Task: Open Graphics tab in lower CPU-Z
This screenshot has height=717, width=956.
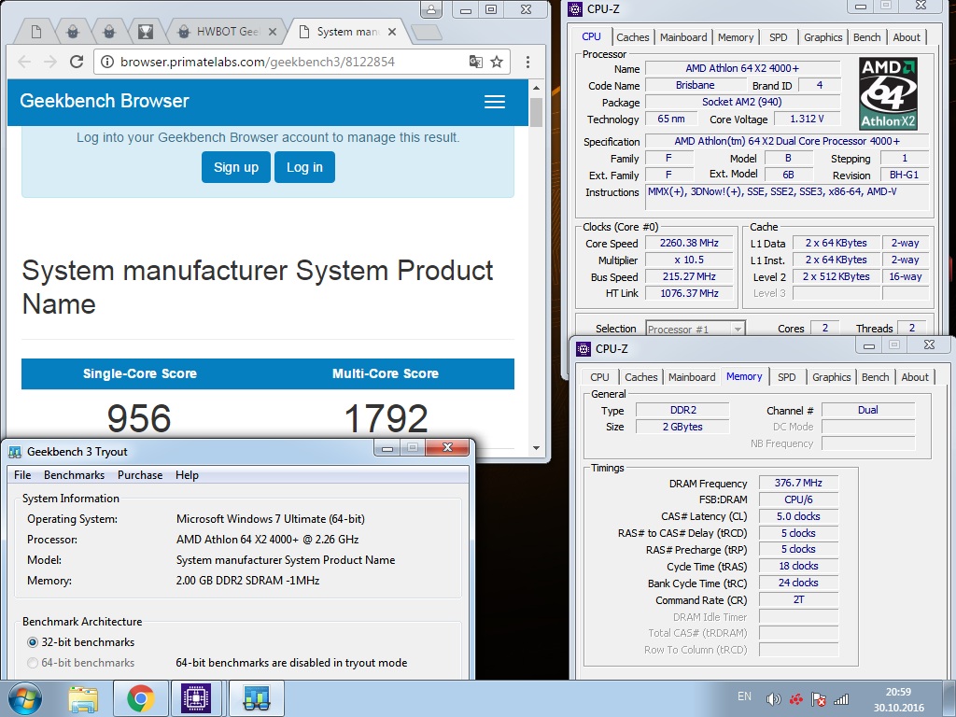Action: (x=831, y=377)
